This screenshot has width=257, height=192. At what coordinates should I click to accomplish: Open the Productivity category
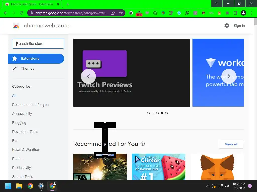22,168
